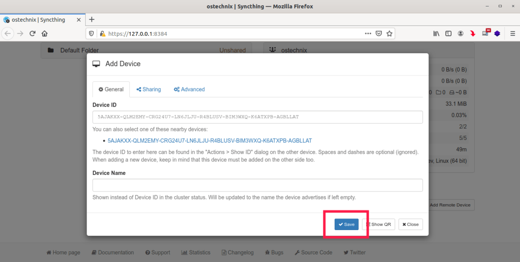The height and width of the screenshot is (262, 520).
Task: Open the Advanced tab of Add Device
Action: coord(189,89)
